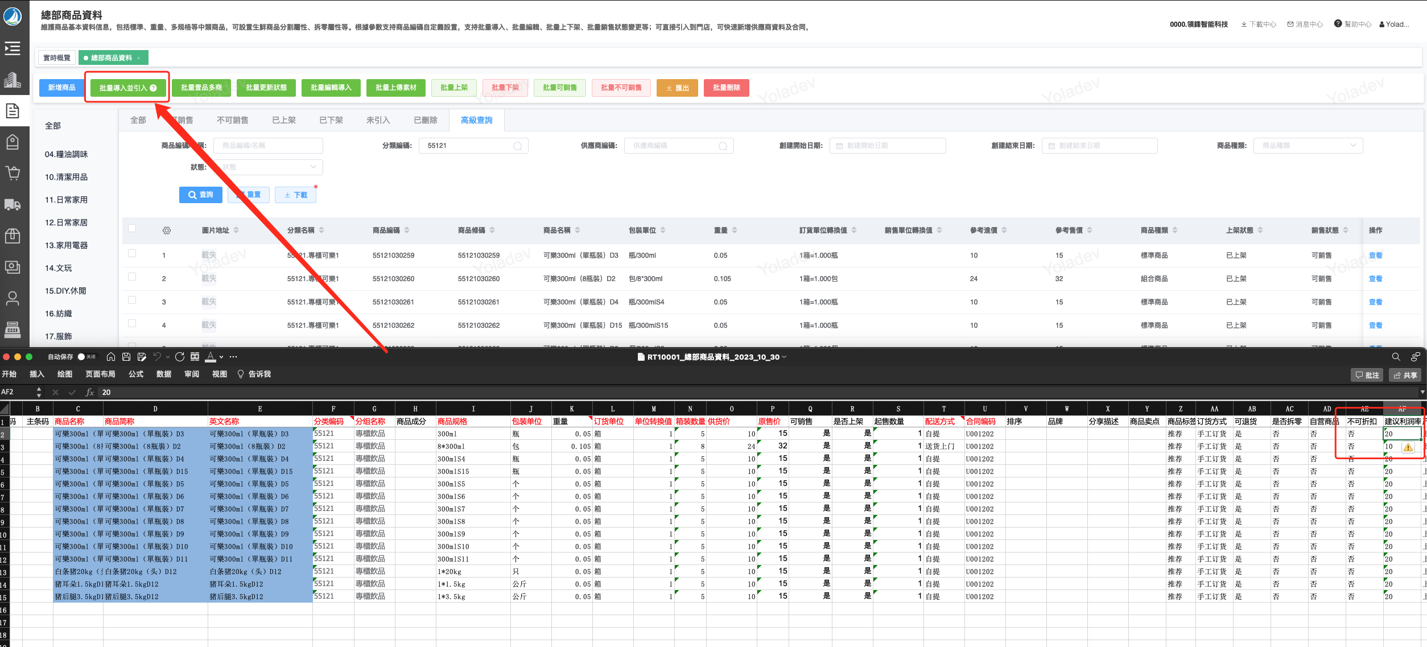1427x647 pixels.
Task: Click the Excel save icon
Action: 126,357
